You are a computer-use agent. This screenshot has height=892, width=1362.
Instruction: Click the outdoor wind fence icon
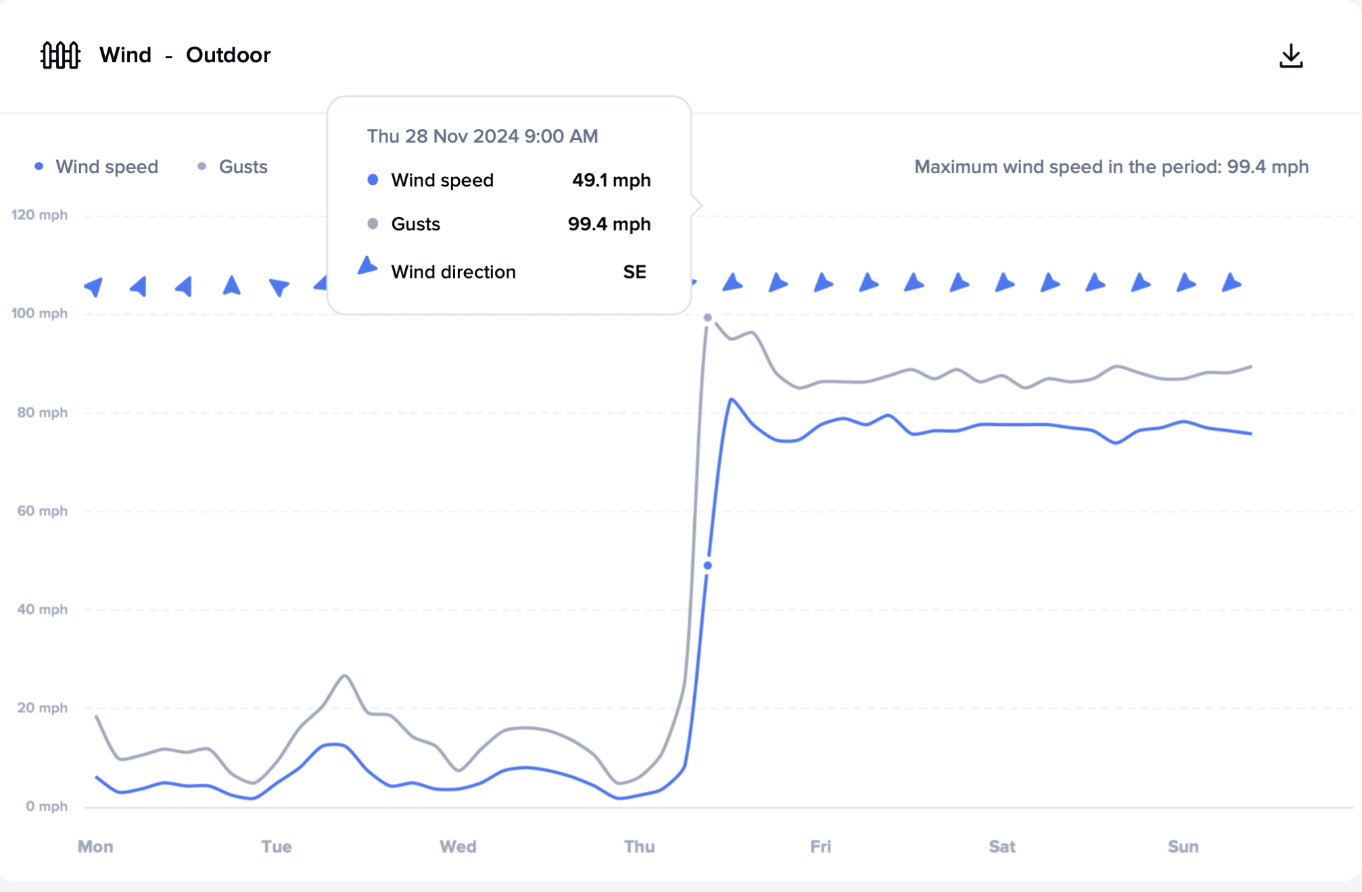[x=60, y=55]
